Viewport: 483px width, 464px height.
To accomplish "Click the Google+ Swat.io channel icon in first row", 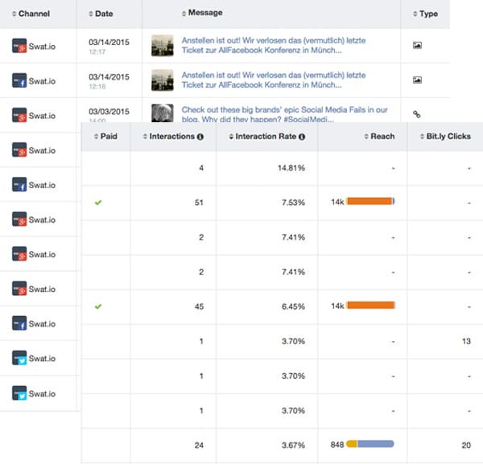I will 19,46.
